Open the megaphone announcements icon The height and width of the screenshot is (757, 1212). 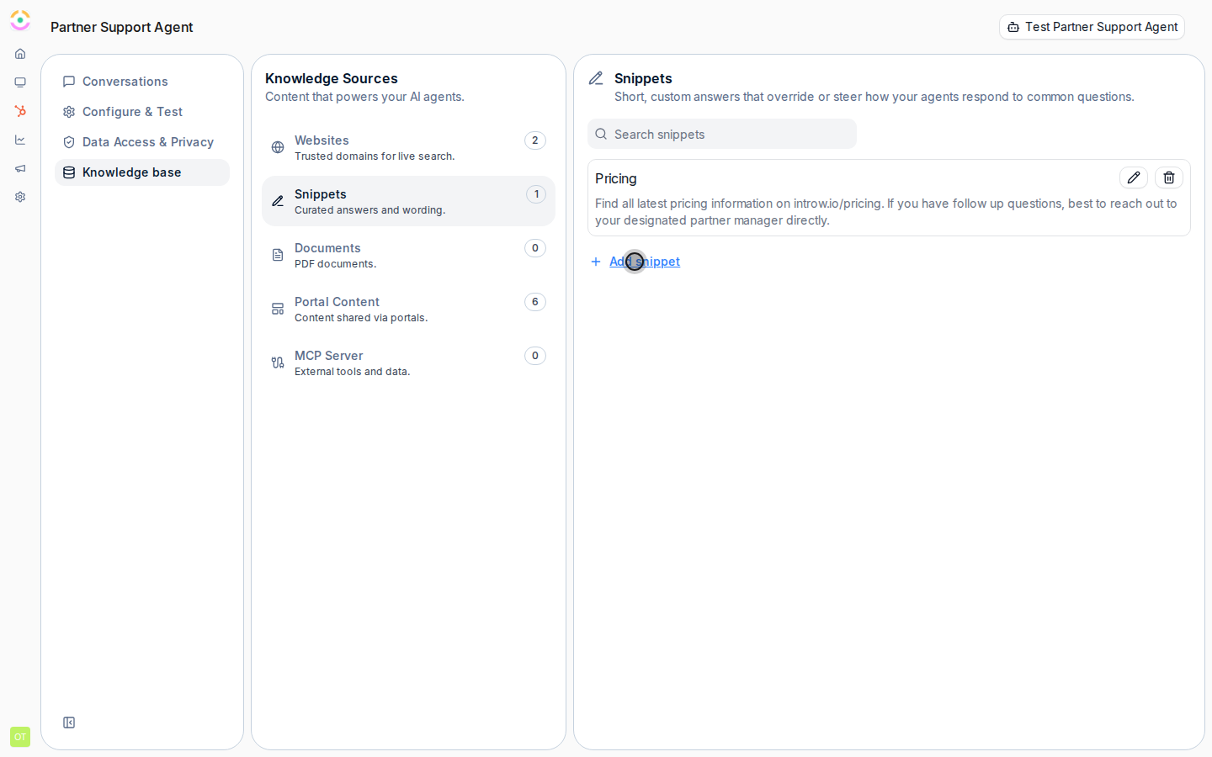point(20,168)
